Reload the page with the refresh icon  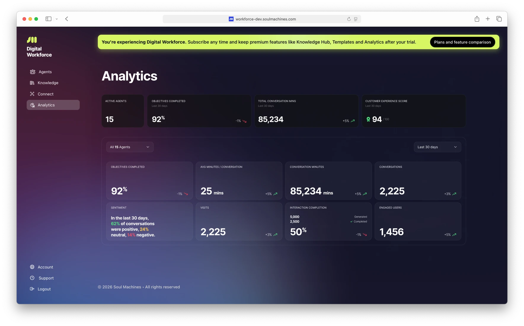pos(349,19)
